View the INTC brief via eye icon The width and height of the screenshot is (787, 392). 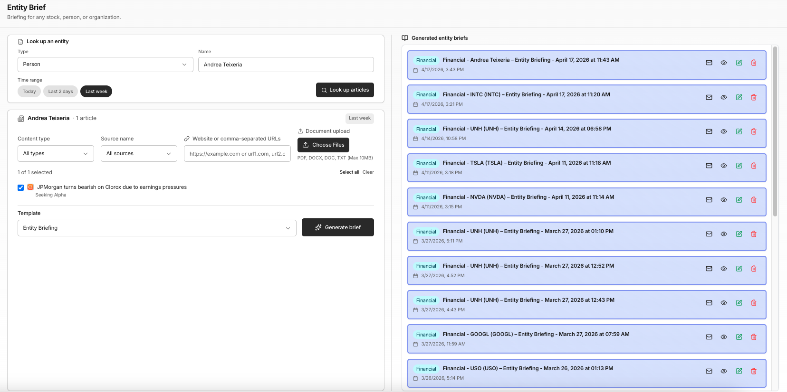click(x=724, y=97)
